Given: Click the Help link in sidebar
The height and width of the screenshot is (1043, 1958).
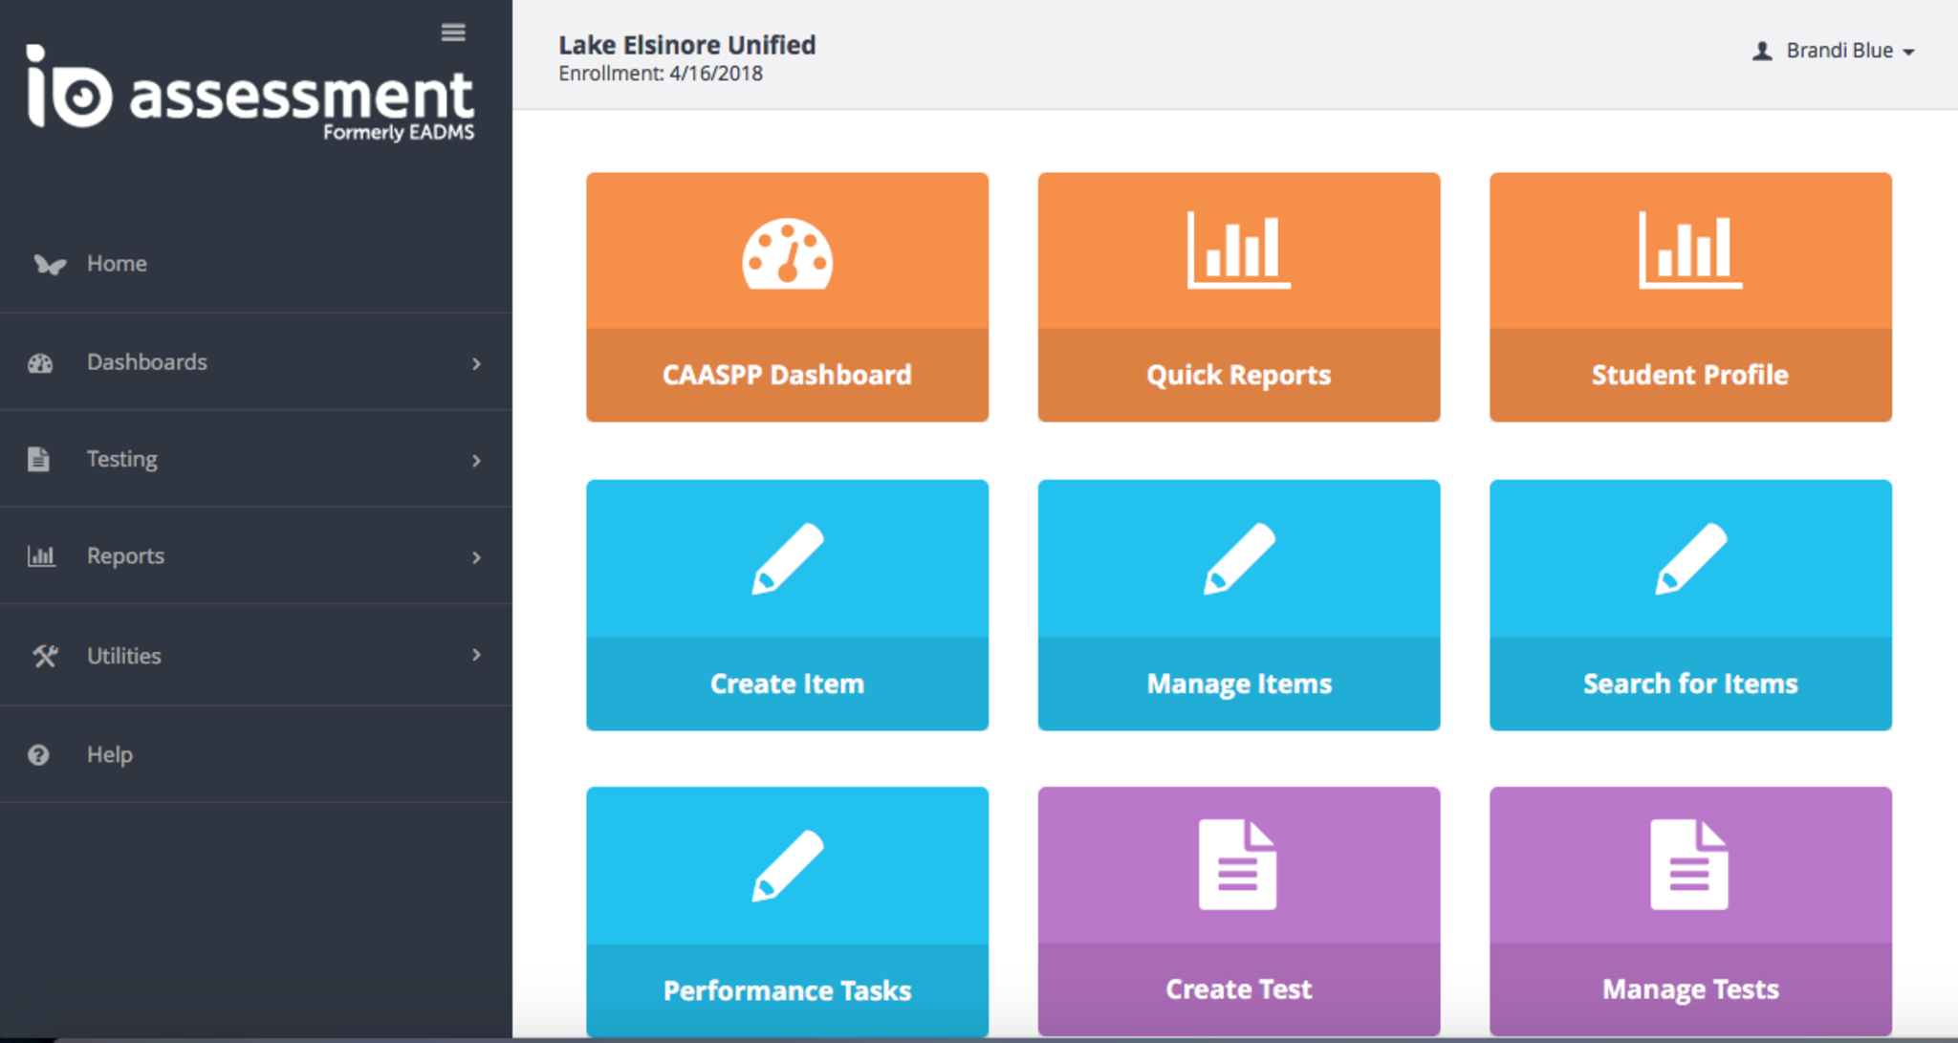Looking at the screenshot, I should (x=110, y=755).
